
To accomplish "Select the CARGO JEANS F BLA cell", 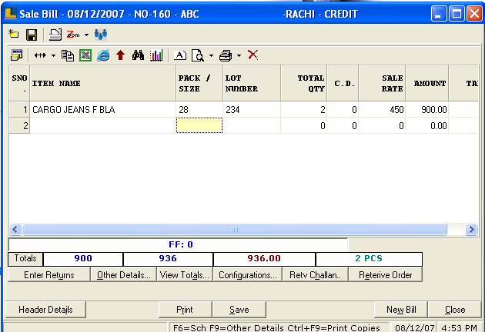I will [x=102, y=110].
